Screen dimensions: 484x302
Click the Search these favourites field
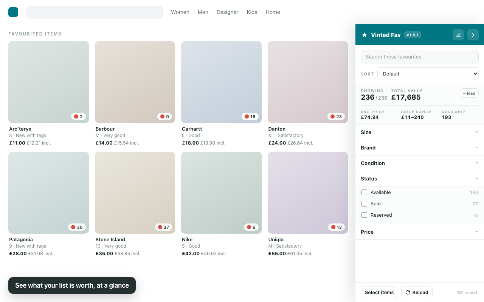click(420, 57)
